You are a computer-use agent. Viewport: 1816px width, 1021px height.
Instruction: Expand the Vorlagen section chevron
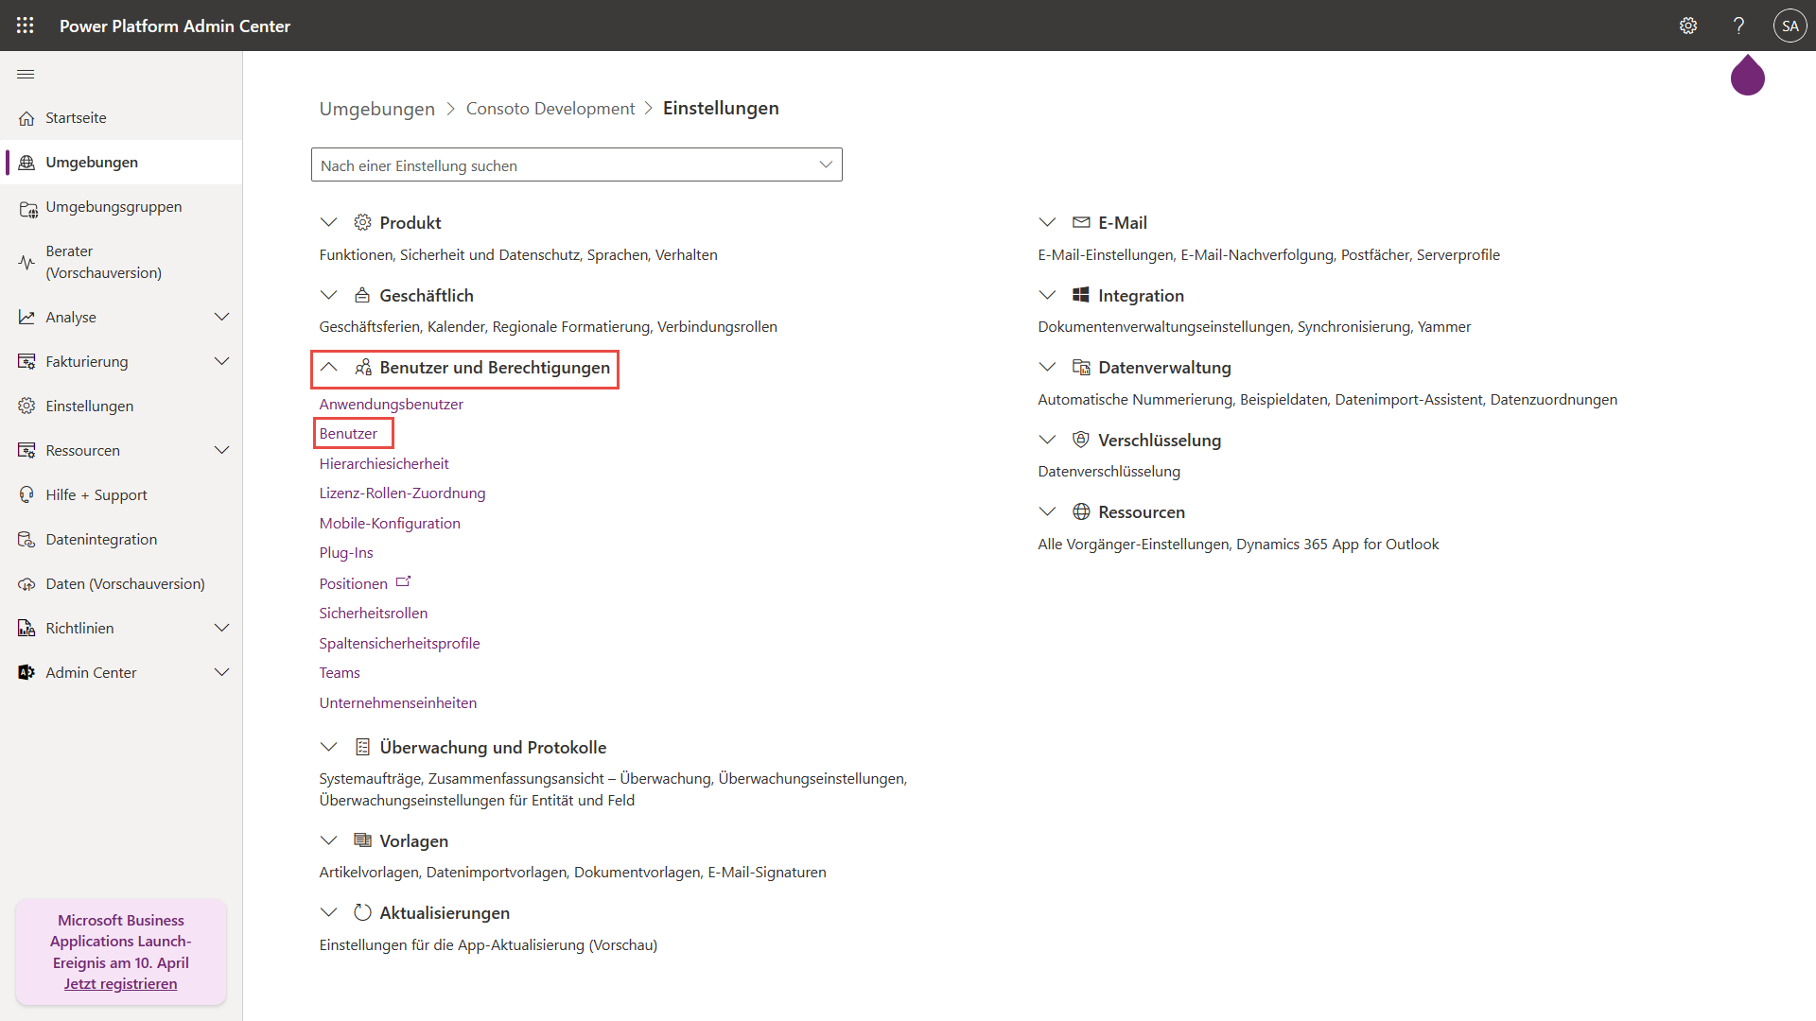(328, 840)
